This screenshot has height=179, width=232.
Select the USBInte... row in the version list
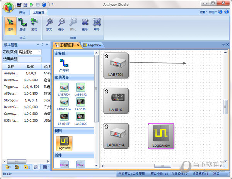pos(27,120)
